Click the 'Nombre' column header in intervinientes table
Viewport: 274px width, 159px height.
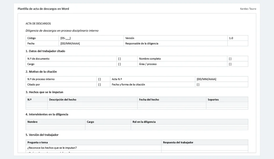click(x=55, y=122)
